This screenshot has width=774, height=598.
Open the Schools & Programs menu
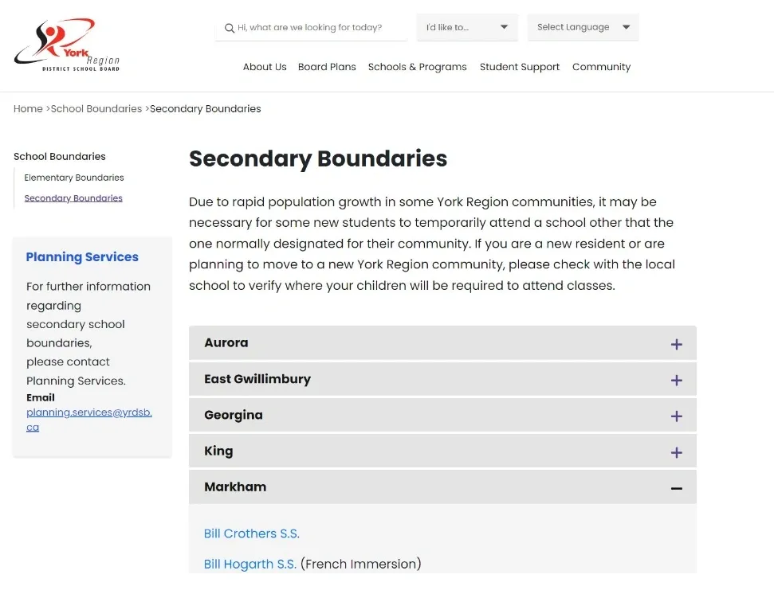417,67
